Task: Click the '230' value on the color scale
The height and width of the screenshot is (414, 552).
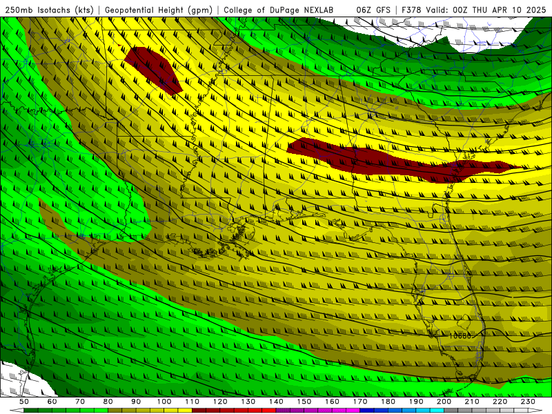Action: click(528, 402)
